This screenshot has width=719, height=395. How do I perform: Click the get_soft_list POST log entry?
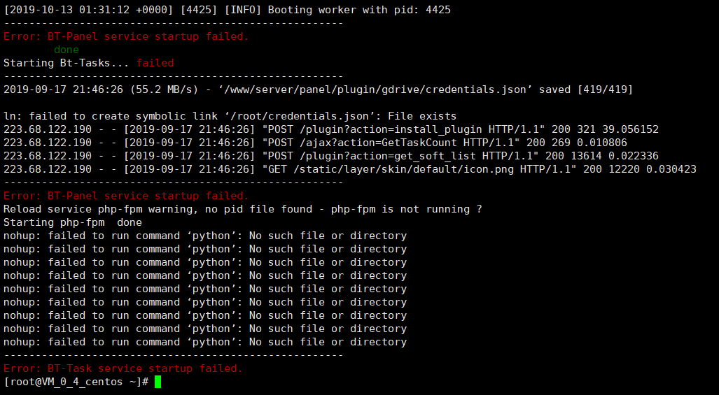click(331, 156)
